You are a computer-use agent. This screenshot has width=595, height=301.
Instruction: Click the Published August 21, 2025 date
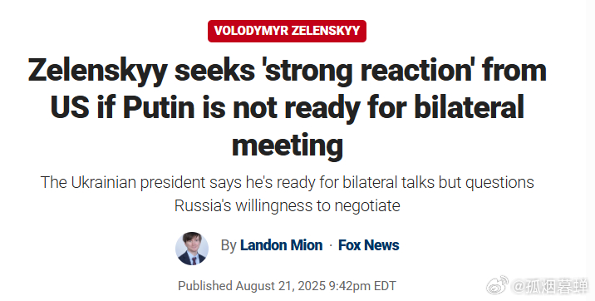252,286
